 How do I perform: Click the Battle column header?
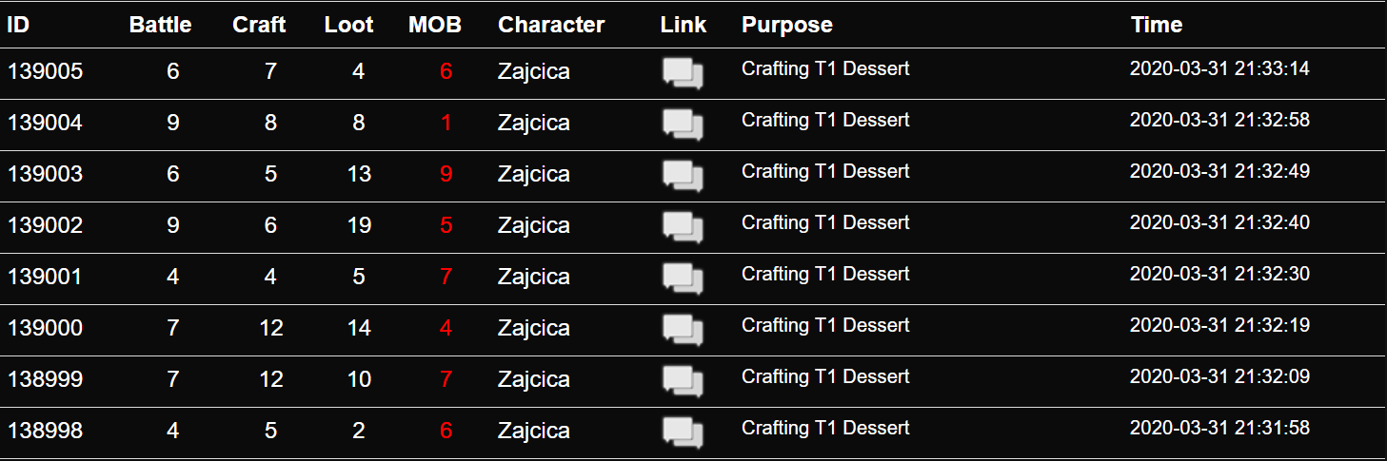(161, 25)
